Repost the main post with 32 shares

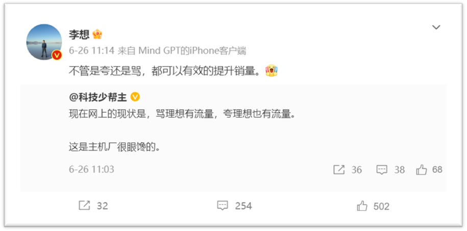93,206
